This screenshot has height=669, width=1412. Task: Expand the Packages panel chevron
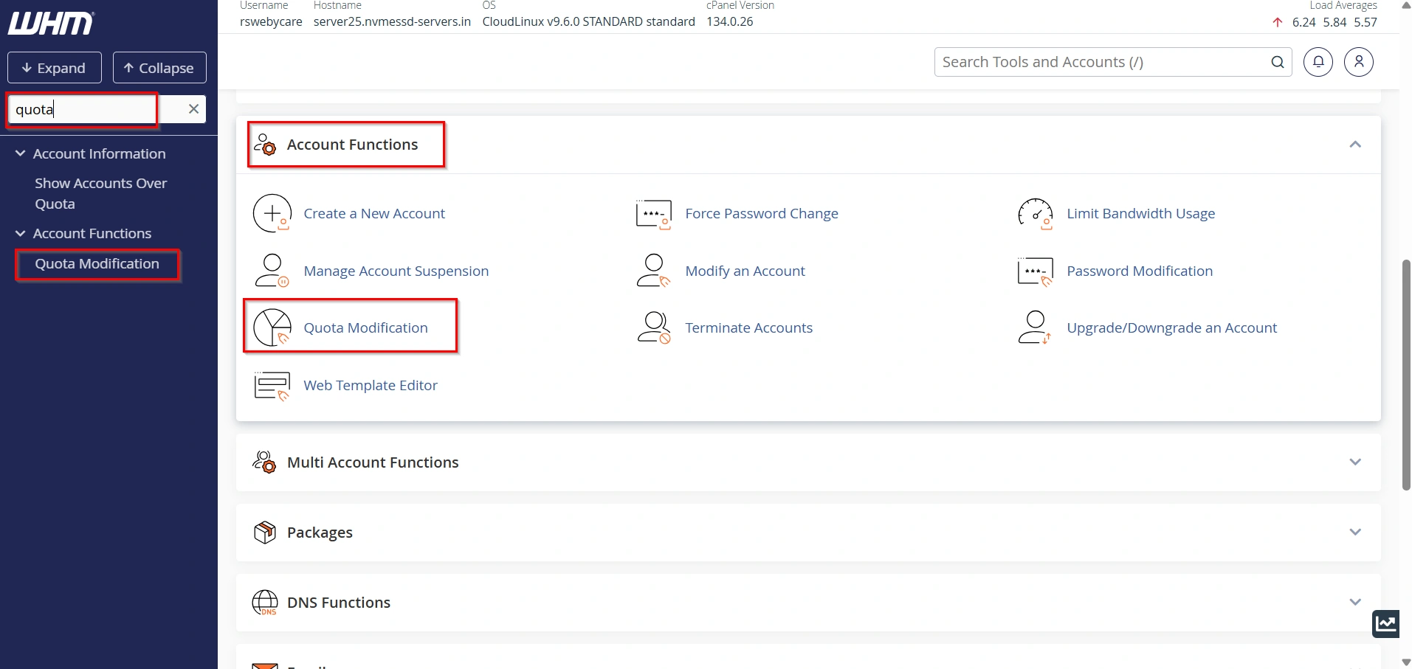(x=1355, y=532)
